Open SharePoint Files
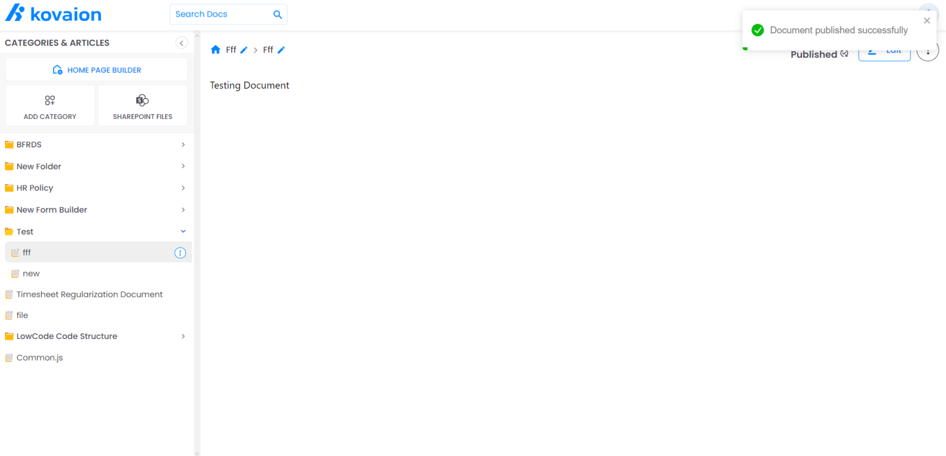Image resolution: width=946 pixels, height=456 pixels. tap(142, 106)
